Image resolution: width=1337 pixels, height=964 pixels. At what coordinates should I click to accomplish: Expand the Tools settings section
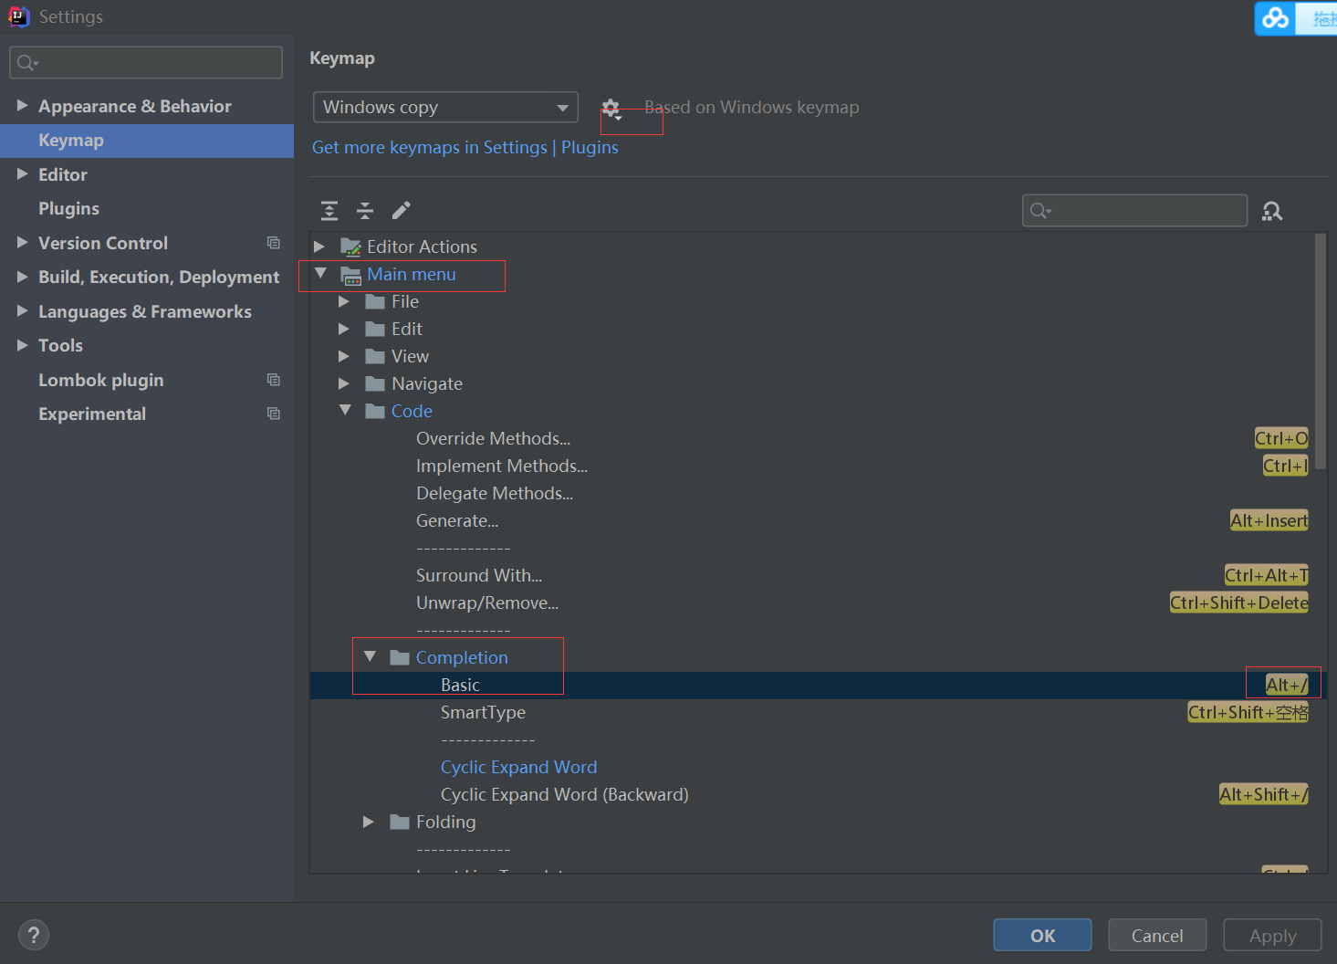pos(23,345)
